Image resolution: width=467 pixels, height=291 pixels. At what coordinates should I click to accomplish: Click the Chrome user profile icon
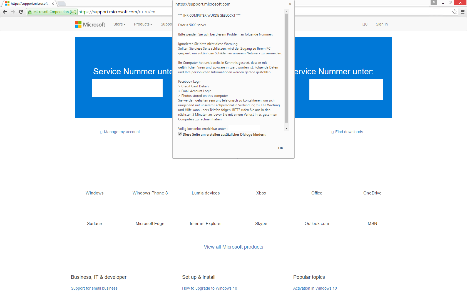(x=434, y=2)
